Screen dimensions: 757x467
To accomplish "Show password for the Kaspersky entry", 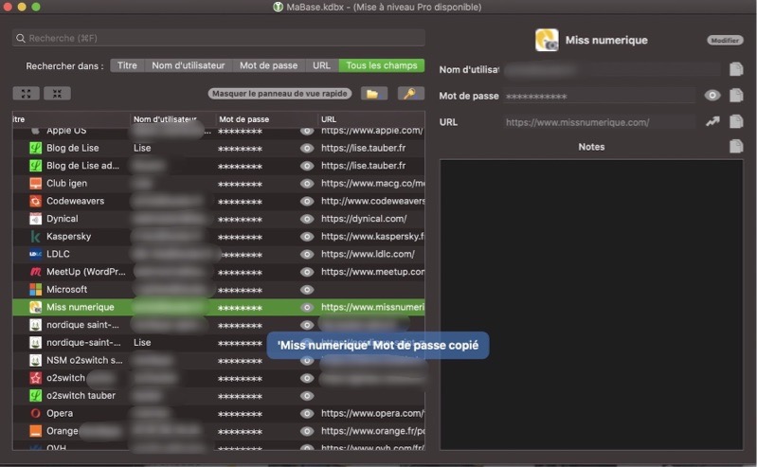I will click(306, 237).
